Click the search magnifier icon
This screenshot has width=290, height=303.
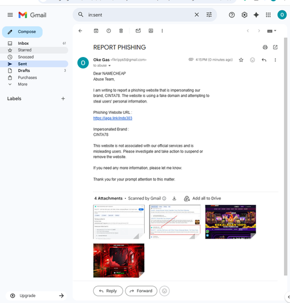pos(81,15)
